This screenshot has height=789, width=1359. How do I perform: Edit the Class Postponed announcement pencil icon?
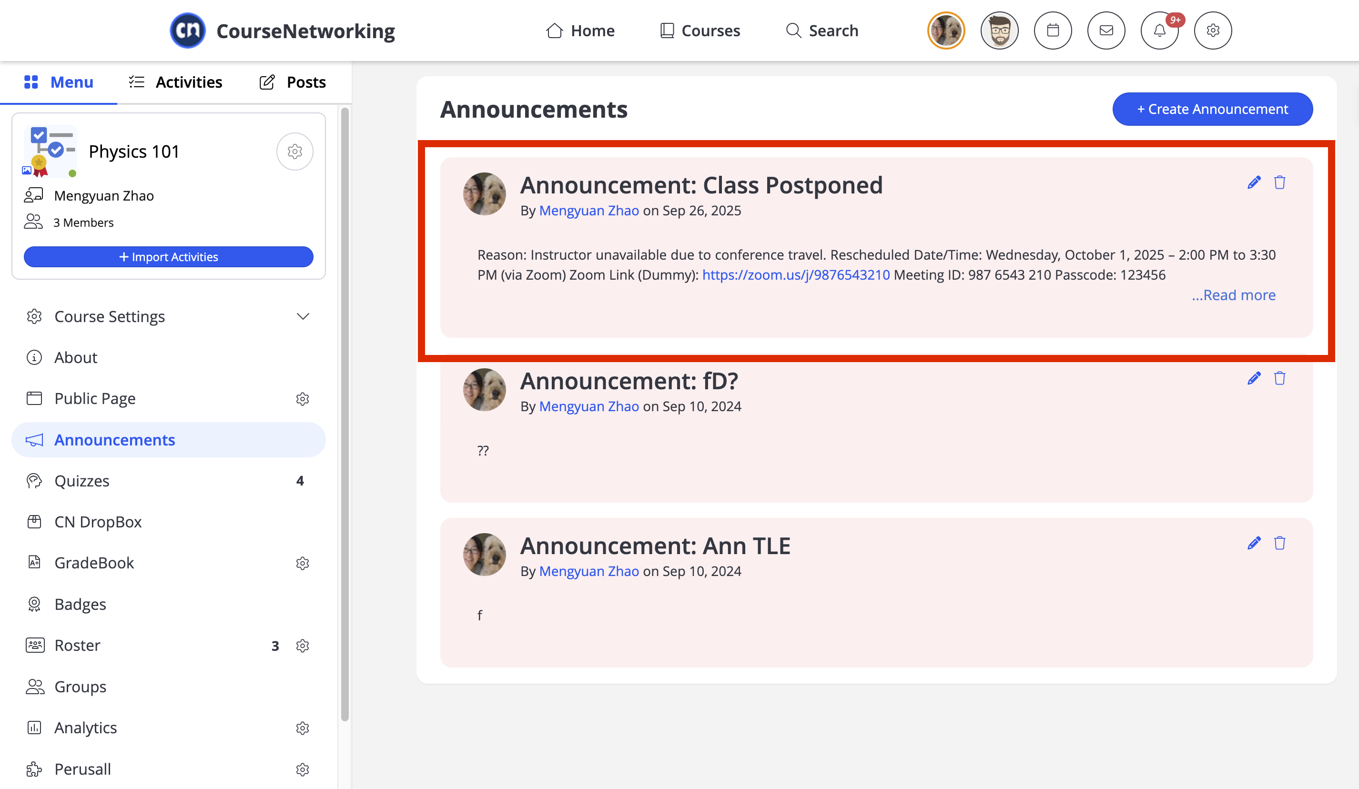pos(1254,182)
